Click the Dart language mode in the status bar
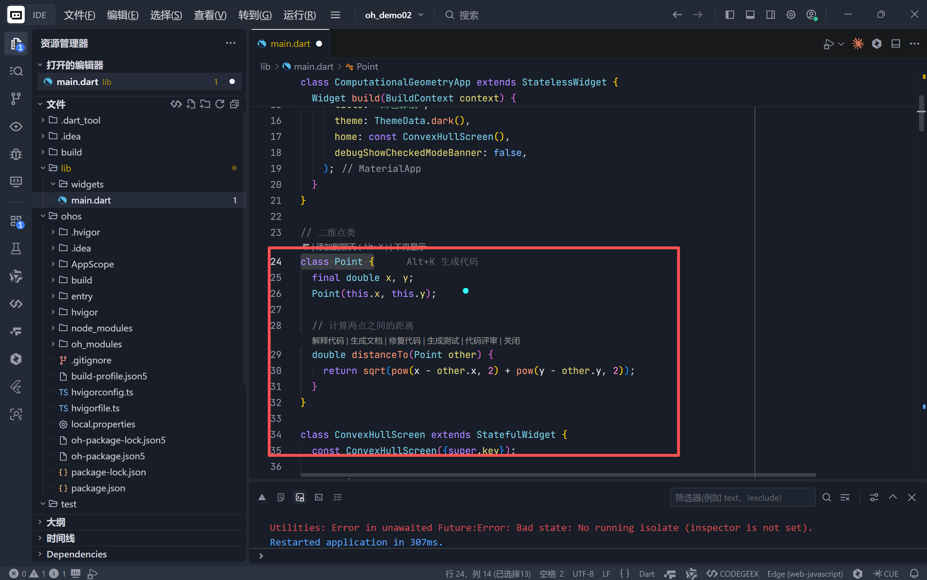This screenshot has width=927, height=580. pos(646,573)
